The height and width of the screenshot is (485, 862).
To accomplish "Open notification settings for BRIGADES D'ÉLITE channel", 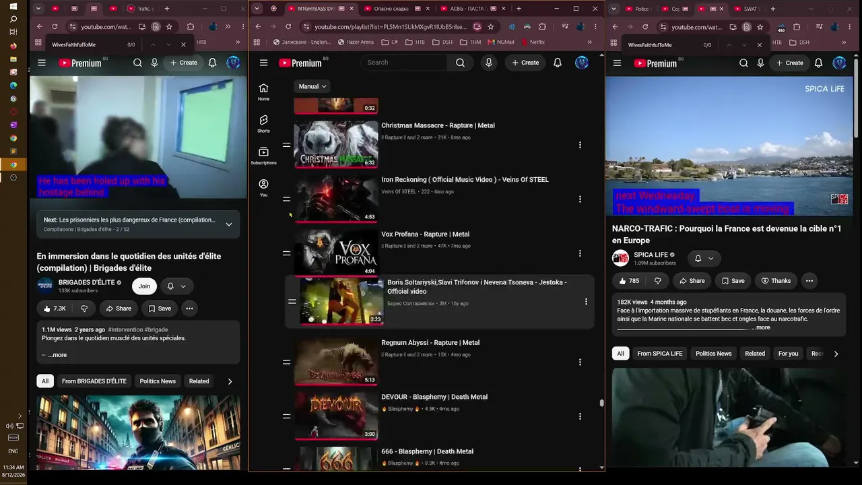I will pos(176,286).
